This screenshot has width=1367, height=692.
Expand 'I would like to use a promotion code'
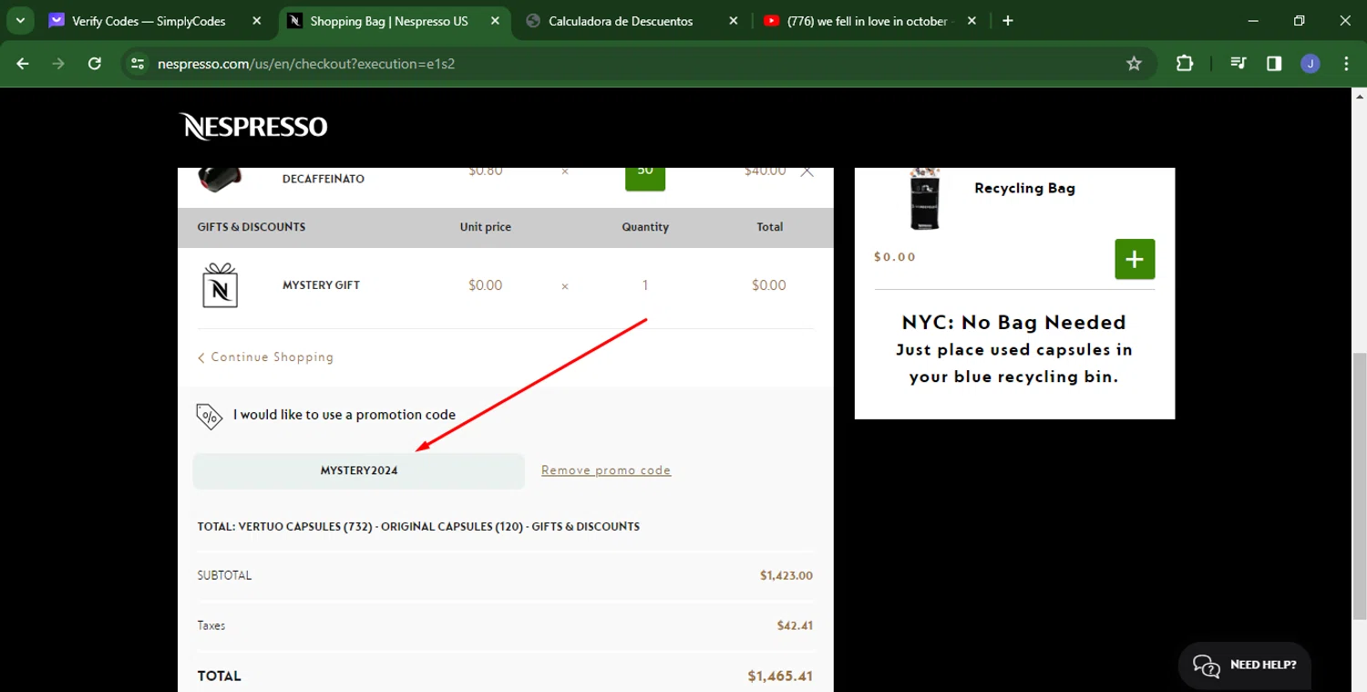[x=344, y=415]
